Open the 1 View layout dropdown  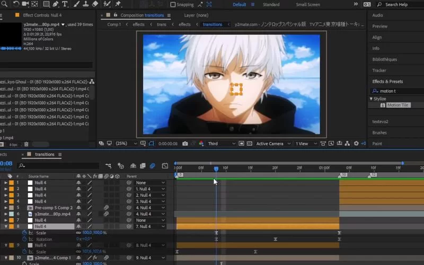point(306,144)
